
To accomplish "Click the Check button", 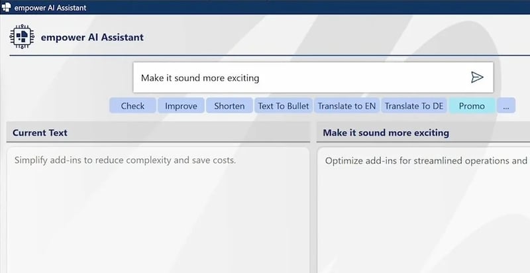I will 132,106.
